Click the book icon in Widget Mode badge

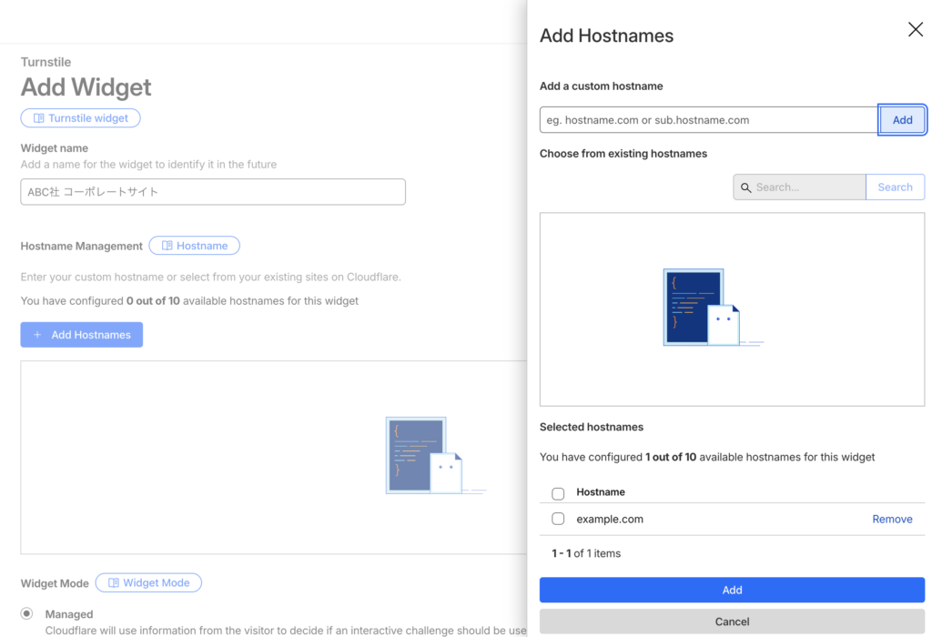(114, 583)
